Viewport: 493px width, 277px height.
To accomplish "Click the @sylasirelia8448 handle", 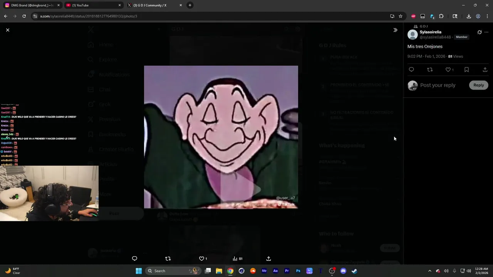I will point(435,37).
